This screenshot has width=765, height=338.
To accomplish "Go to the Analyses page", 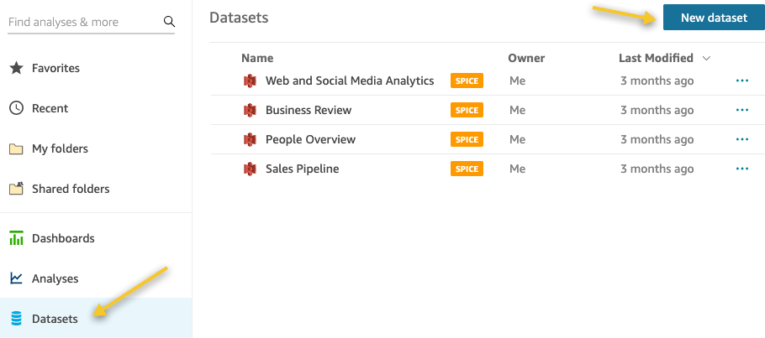I will pyautogui.click(x=55, y=278).
